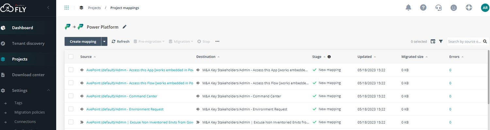
Task: Open Projects in the sidebar
Action: (x=20, y=59)
